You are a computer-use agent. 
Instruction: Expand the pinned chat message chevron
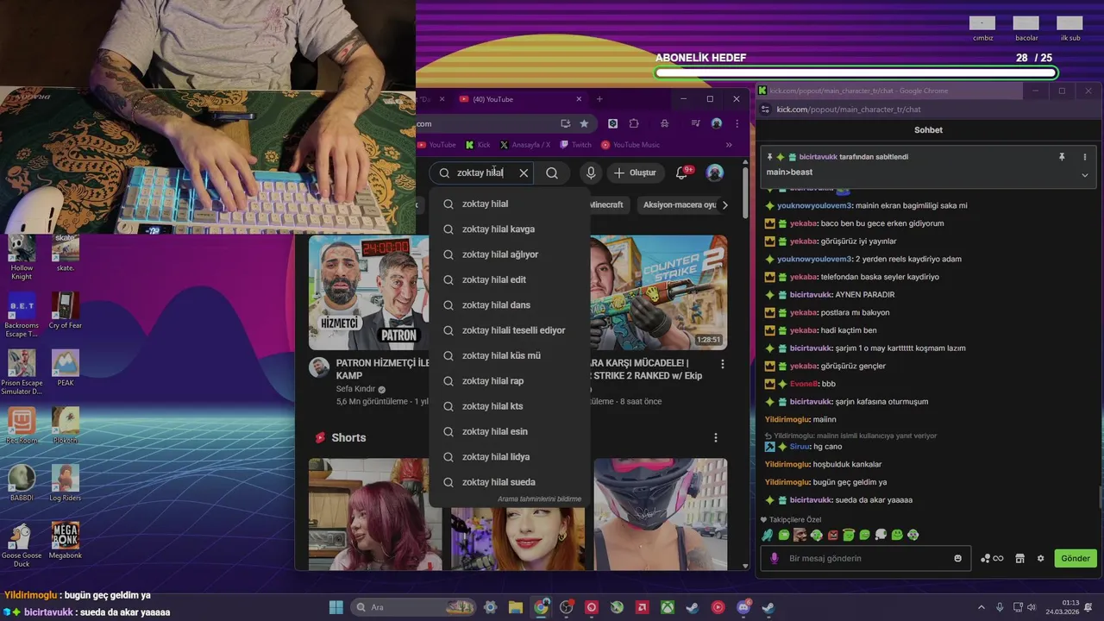[x=1085, y=174]
